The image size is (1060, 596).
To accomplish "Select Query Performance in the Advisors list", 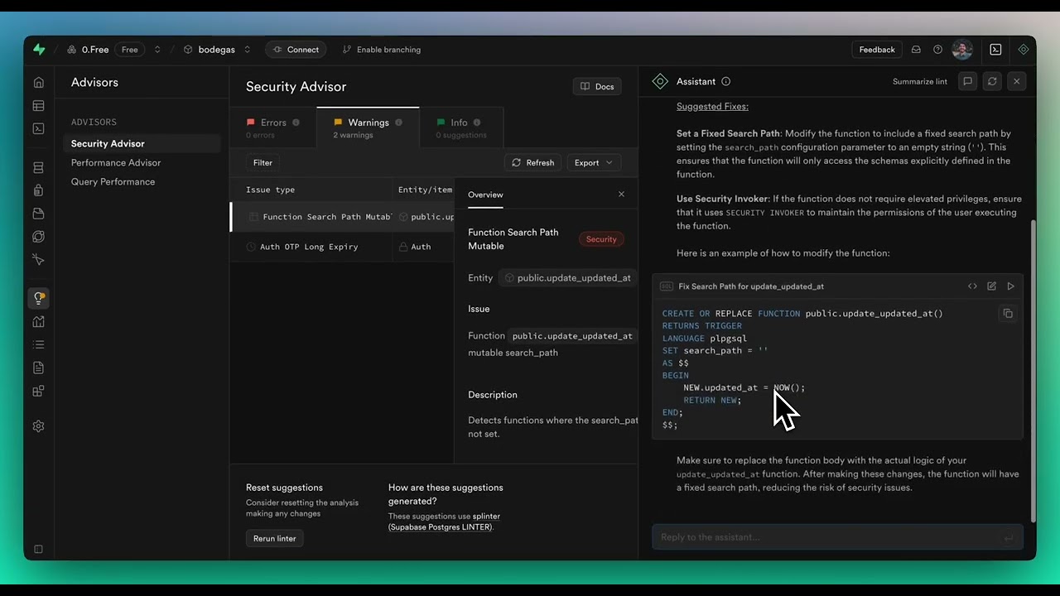I will pos(113,181).
